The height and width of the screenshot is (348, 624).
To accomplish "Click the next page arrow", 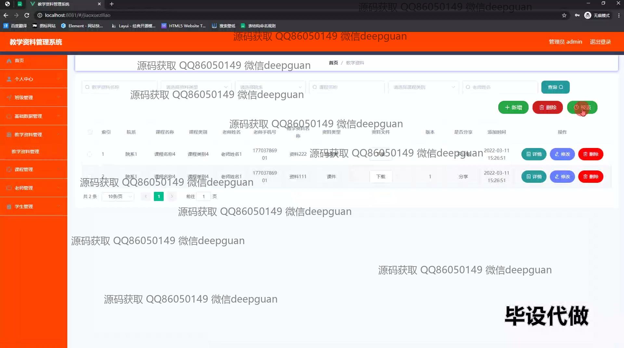I will (172, 196).
